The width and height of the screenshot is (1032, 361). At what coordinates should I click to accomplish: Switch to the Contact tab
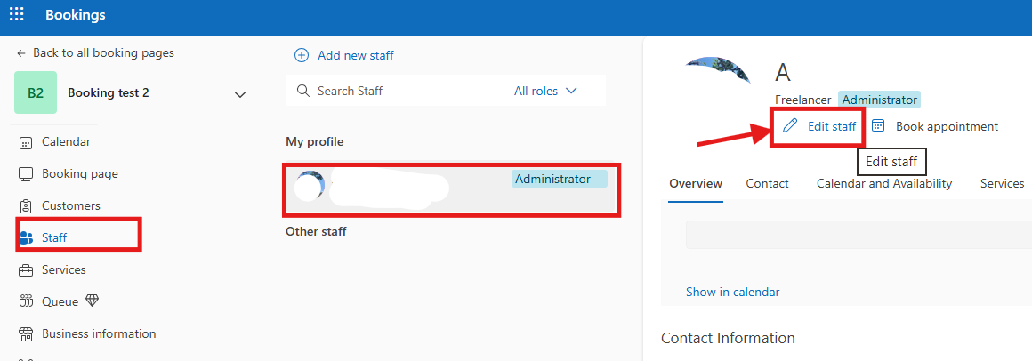point(768,184)
